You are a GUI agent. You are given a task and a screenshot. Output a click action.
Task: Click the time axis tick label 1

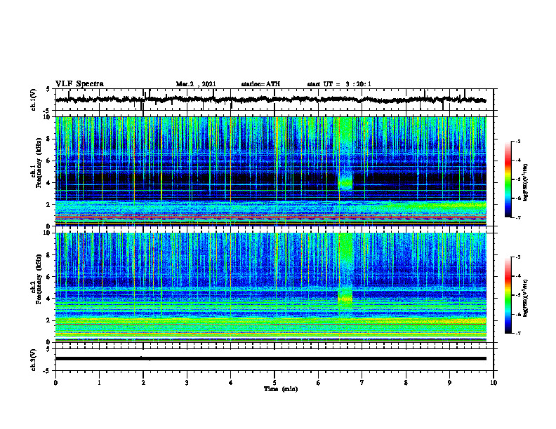(99, 383)
